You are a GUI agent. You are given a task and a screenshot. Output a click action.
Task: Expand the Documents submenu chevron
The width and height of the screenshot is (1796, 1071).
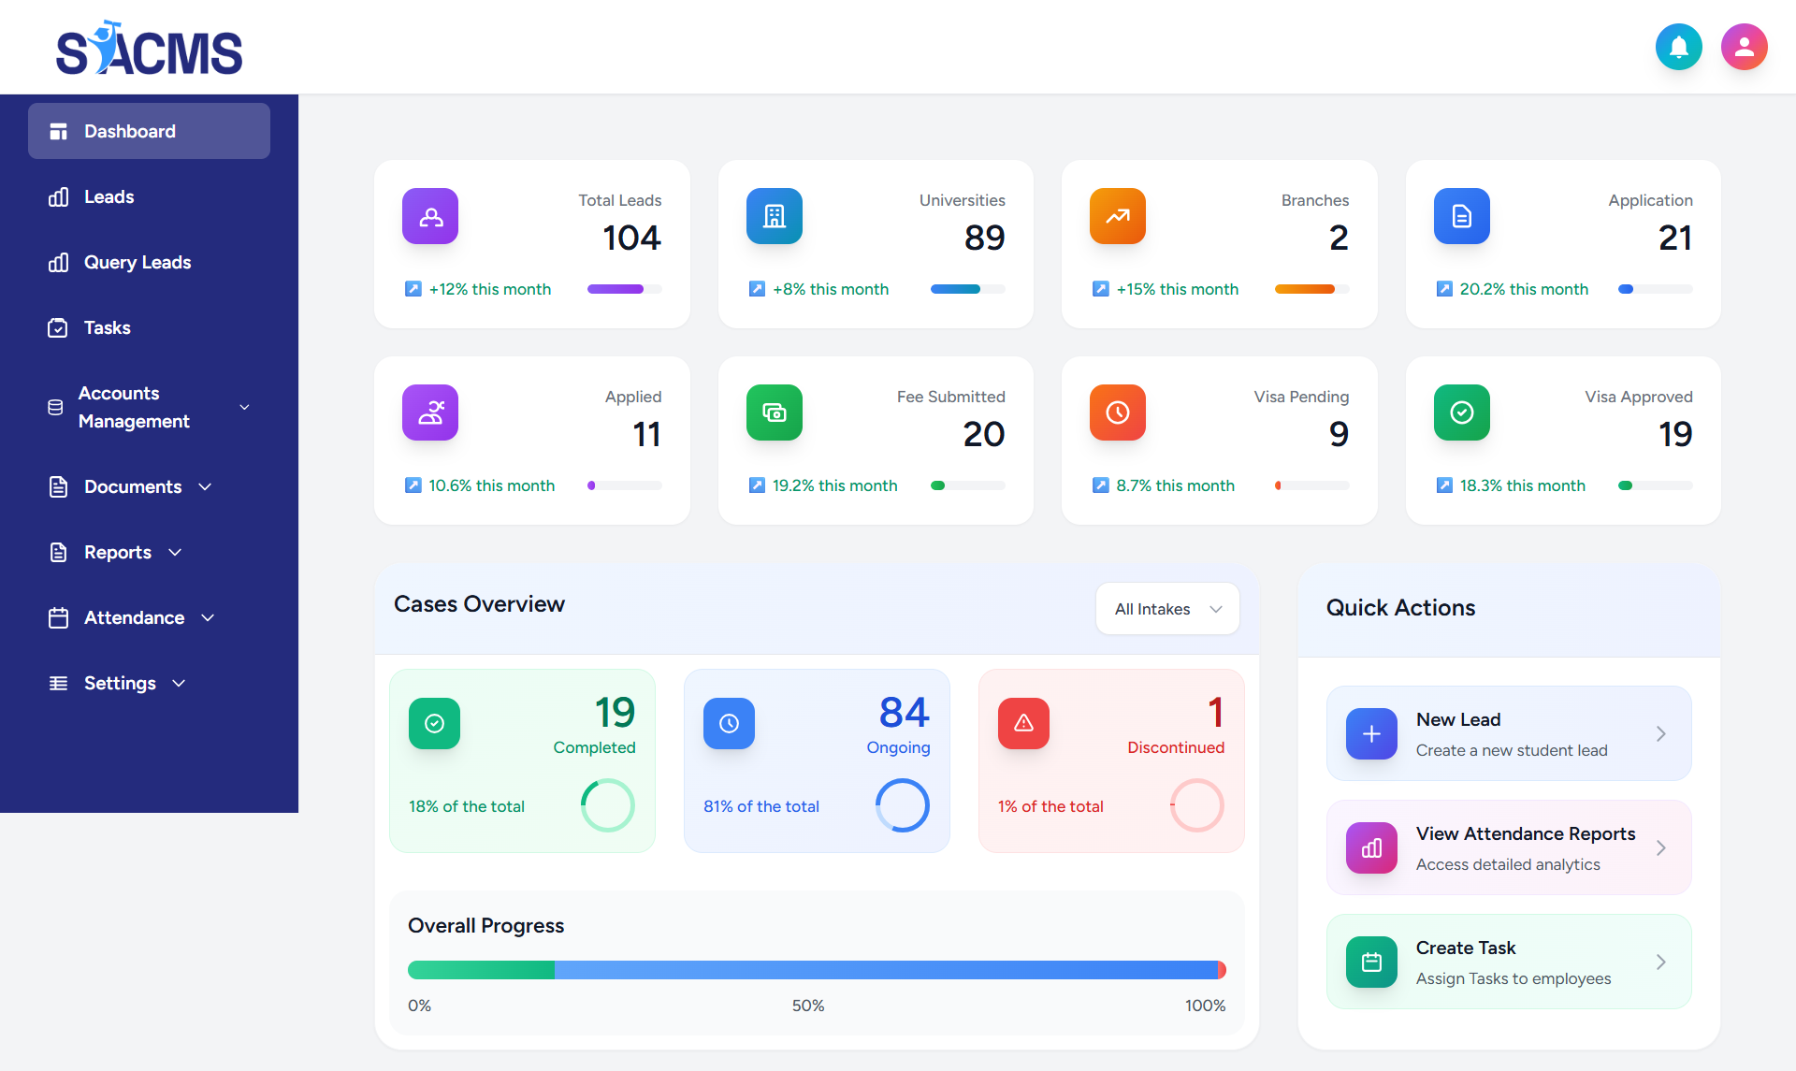(x=205, y=486)
